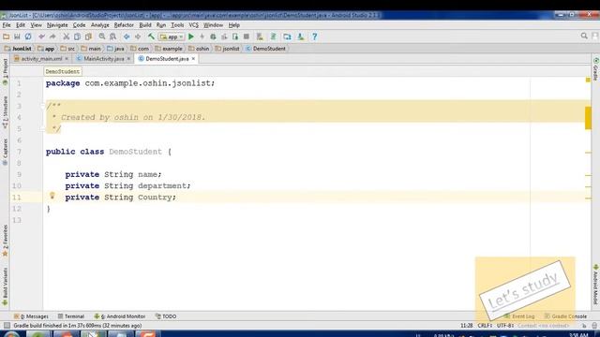The width and height of the screenshot is (600, 337).
Task: Open the Edit menu
Action: pyautogui.click(x=21, y=25)
